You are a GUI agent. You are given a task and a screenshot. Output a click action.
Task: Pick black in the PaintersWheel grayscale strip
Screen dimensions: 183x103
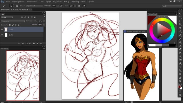click(x=172, y=45)
